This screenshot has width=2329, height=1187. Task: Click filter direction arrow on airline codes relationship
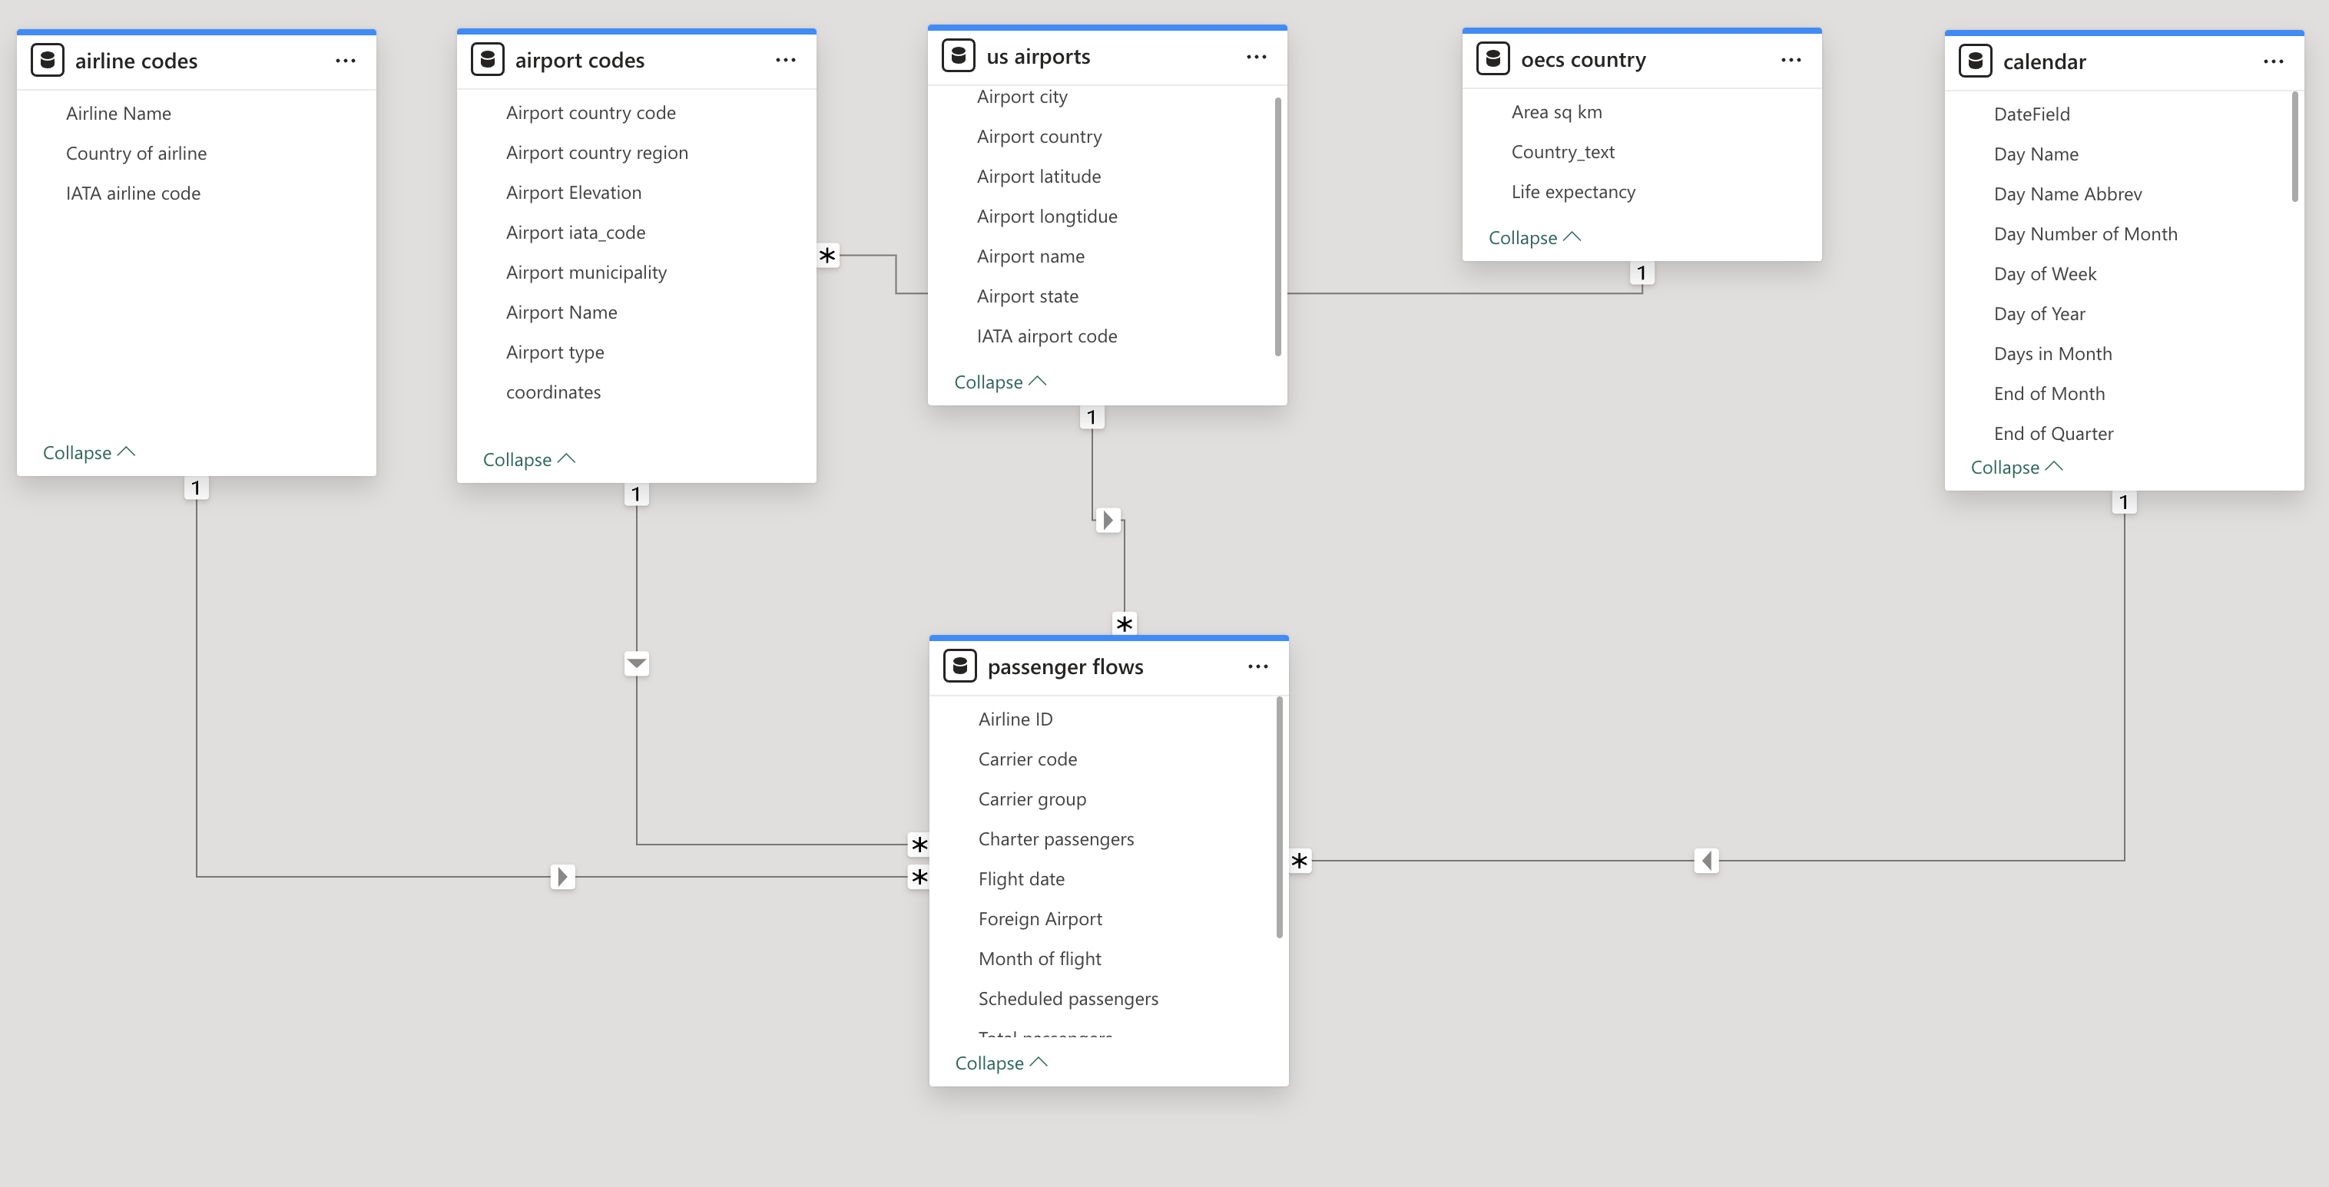[x=562, y=877]
